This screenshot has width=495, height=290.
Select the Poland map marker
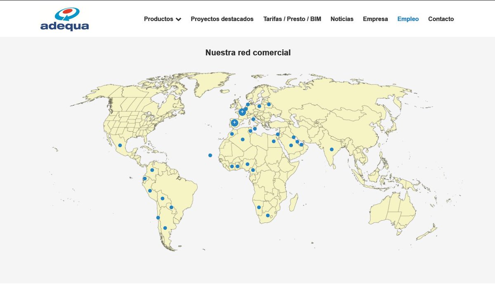(x=259, y=106)
